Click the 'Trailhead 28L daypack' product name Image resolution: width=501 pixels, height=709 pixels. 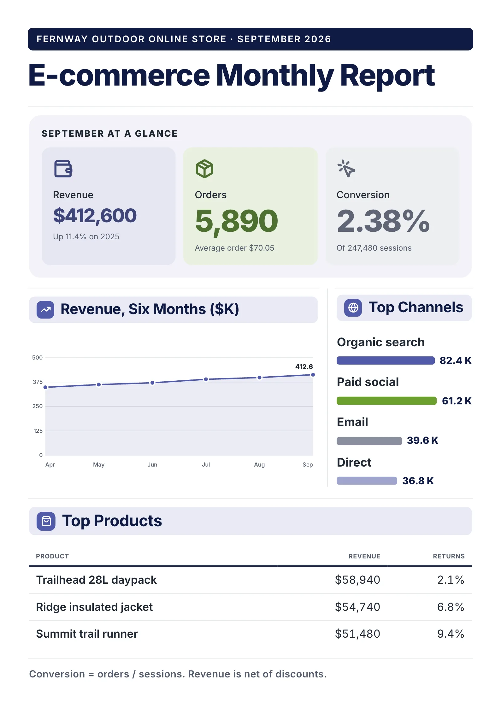pos(97,580)
